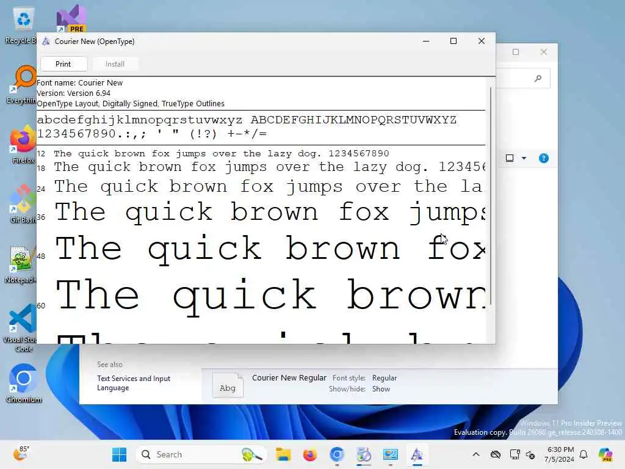Open the Copilot preview icon on taskbar
This screenshot has height=469, width=625.
[605, 454]
